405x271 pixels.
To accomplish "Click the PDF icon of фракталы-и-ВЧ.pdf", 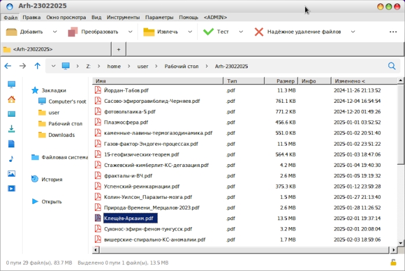I will pos(98,176).
